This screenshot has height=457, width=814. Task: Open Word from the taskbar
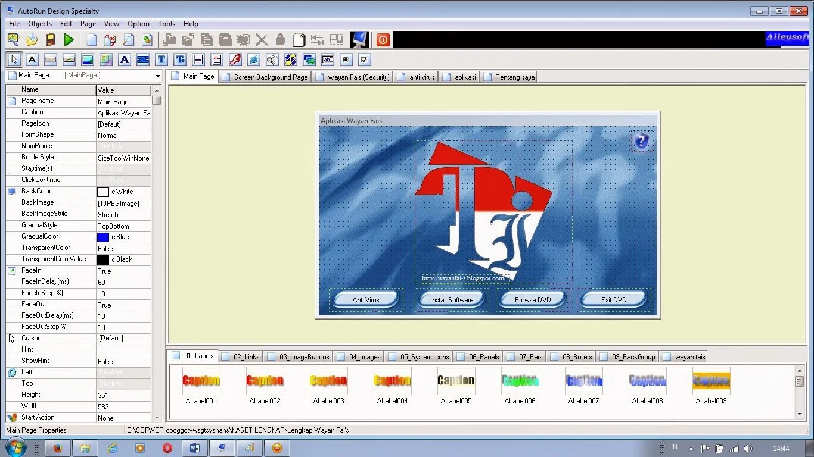point(195,448)
